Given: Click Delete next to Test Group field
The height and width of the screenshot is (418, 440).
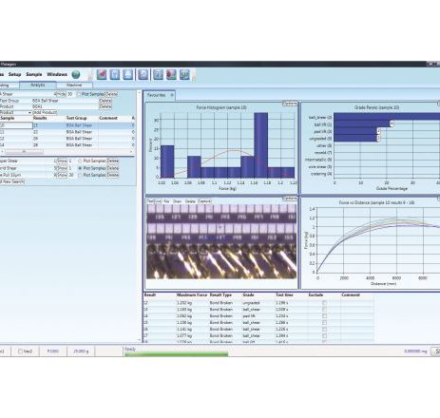Looking at the screenshot, I should click(105, 101).
